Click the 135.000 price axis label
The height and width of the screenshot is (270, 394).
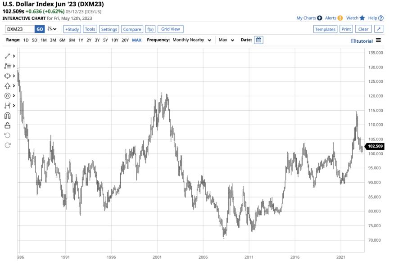(x=376, y=53)
